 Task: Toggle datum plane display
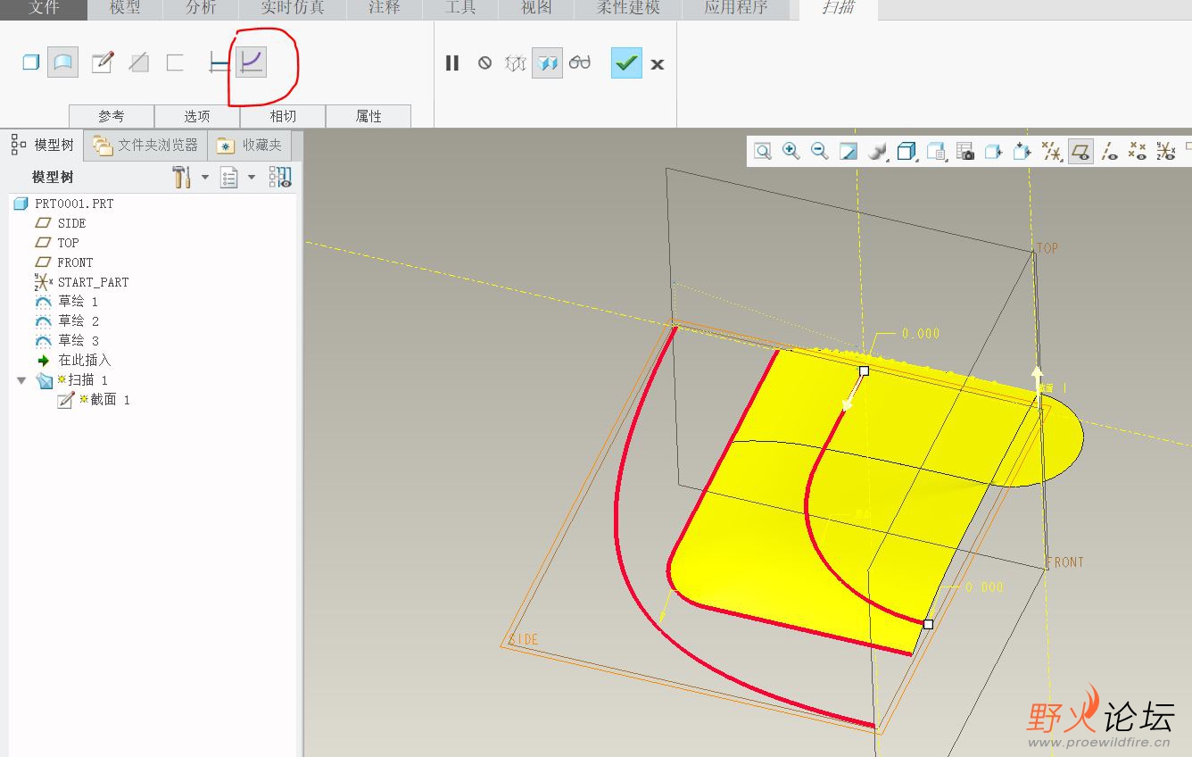click(1080, 152)
